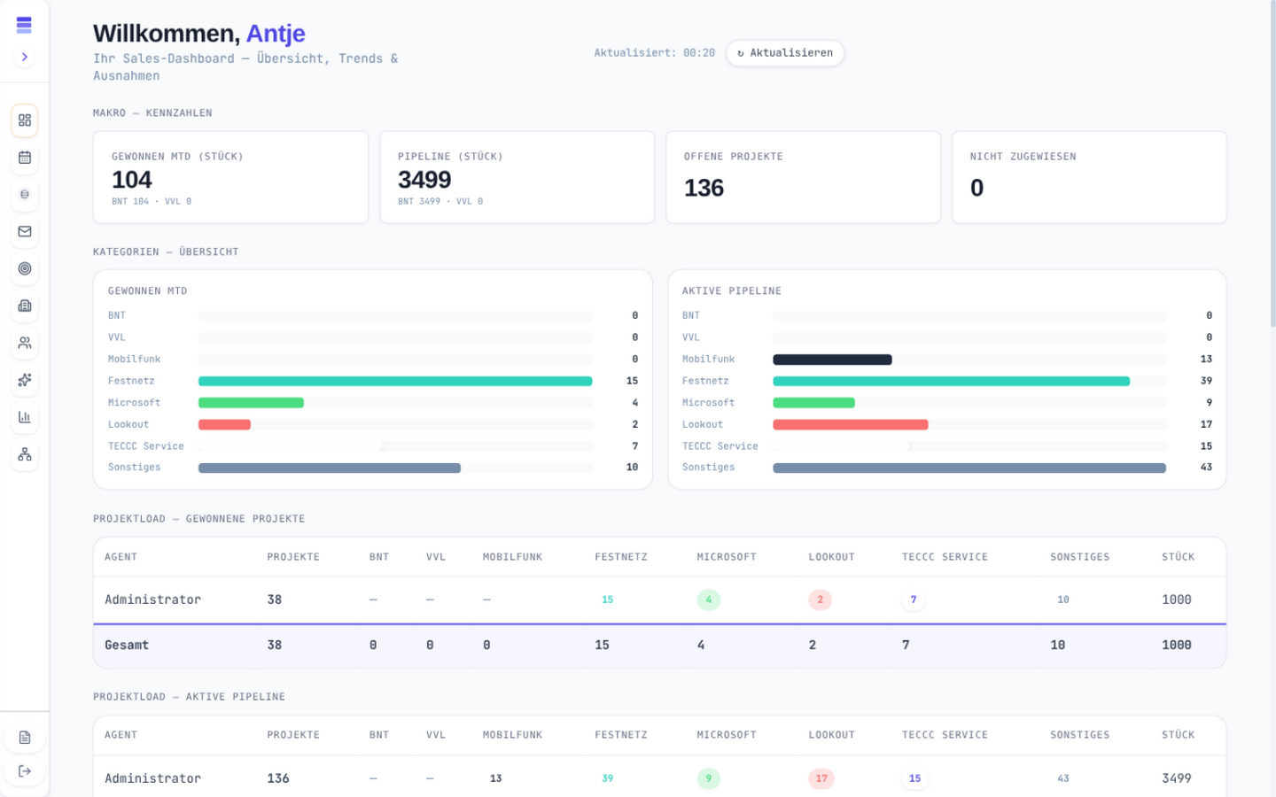Open the calendar icon in sidebar
The image size is (1276, 797).
[25, 158]
